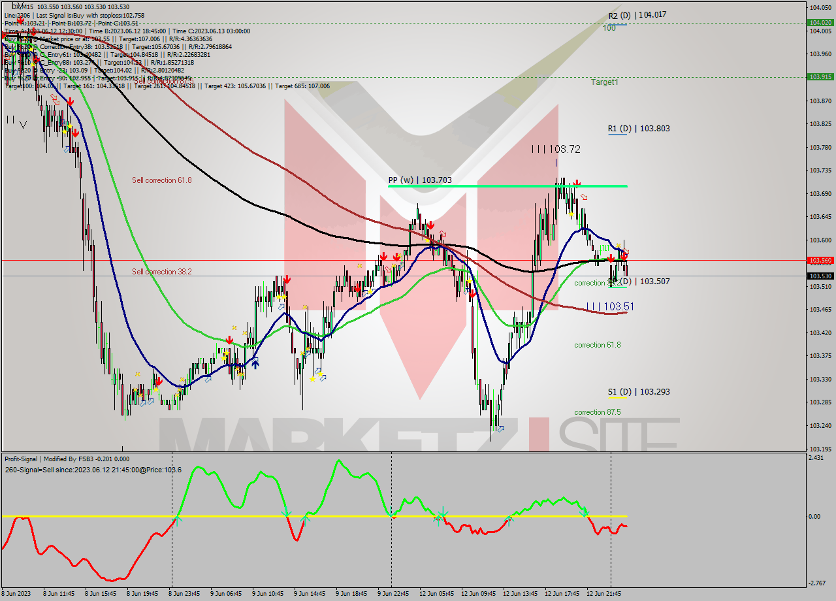Click the -2.767 indicator scale value
This screenshot has height=601, width=836.
coord(818,583)
